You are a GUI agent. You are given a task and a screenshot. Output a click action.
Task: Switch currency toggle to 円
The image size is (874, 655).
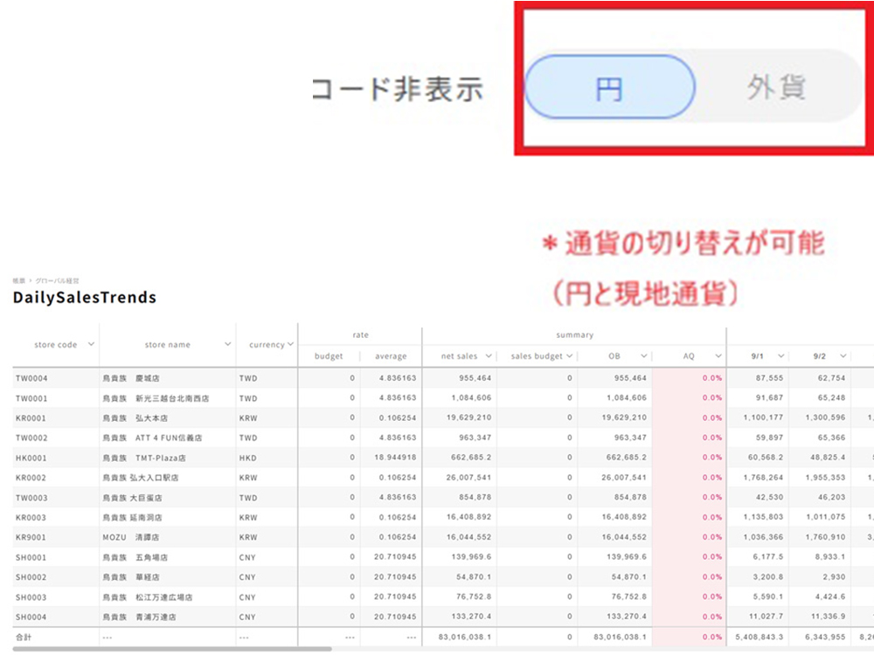pos(608,87)
